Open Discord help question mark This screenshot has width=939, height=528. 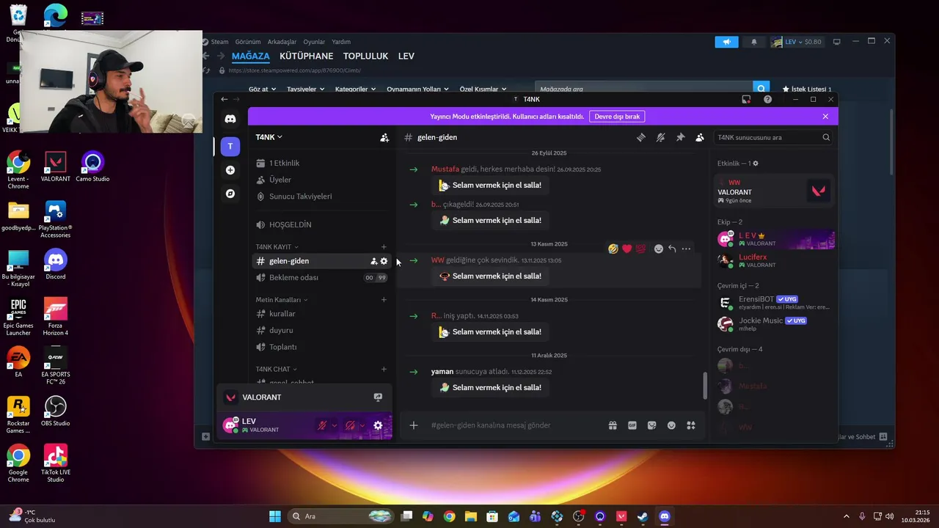click(767, 99)
